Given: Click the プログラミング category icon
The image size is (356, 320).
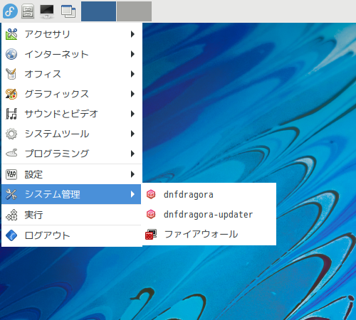Looking at the screenshot, I should [x=11, y=154].
